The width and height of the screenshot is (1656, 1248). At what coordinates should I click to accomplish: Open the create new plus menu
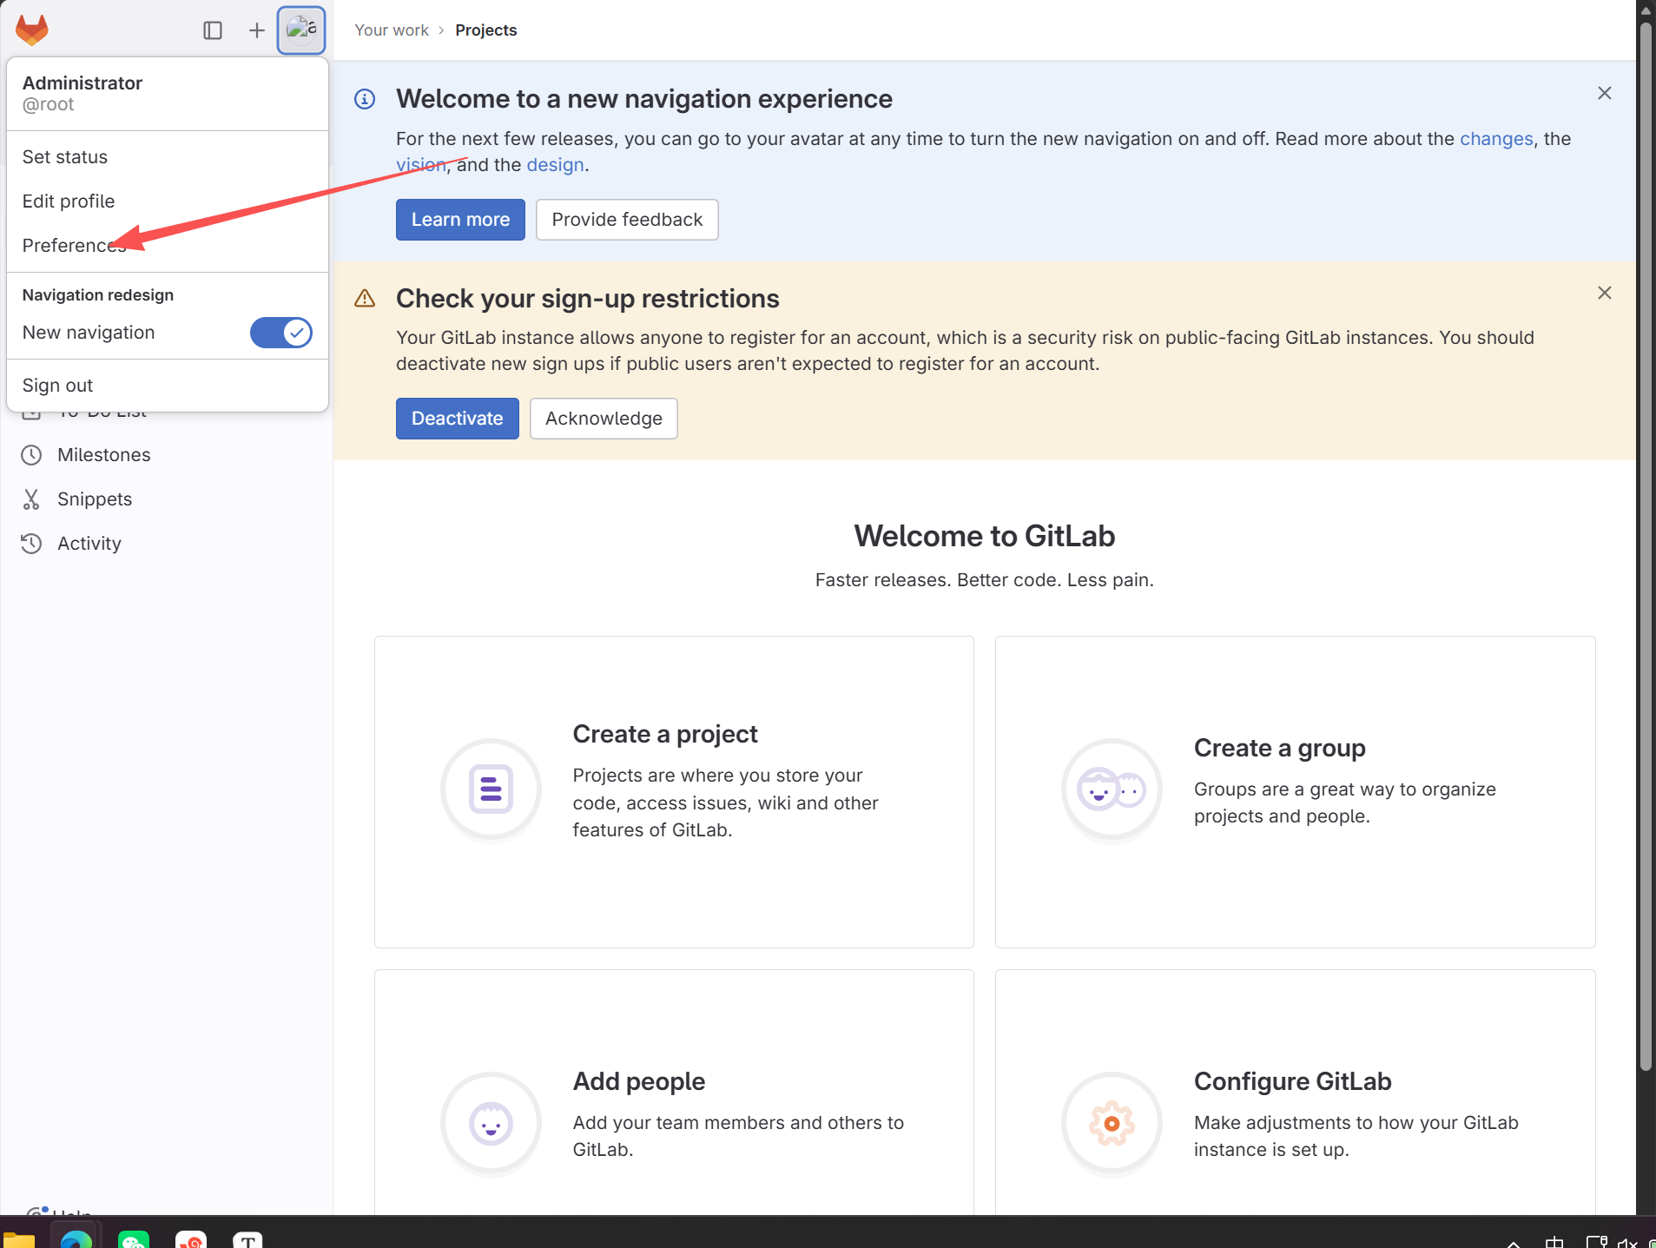pyautogui.click(x=257, y=30)
